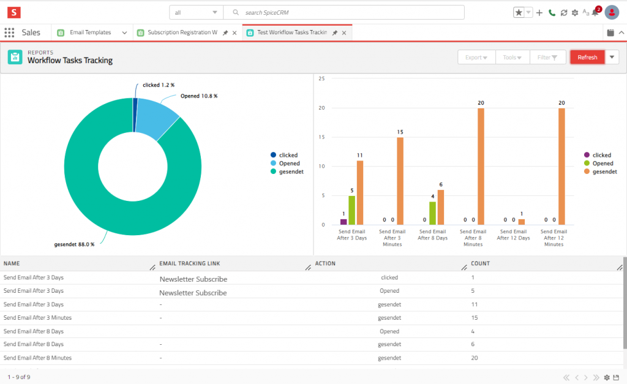This screenshot has width=627, height=384.
Task: Expand the arrow beside Refresh button
Action: coord(612,57)
